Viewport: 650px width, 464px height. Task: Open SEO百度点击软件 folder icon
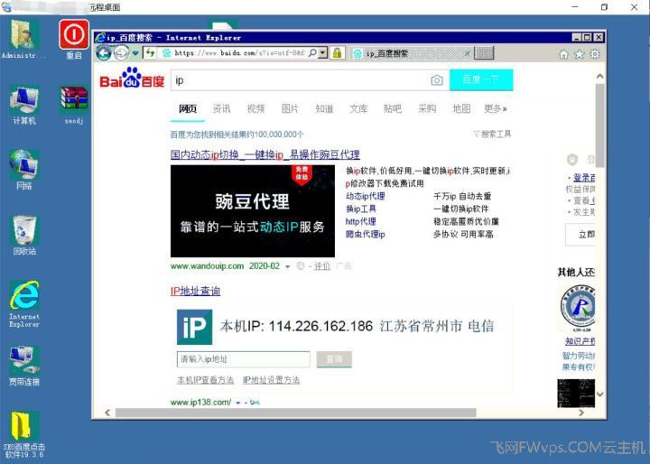24,433
